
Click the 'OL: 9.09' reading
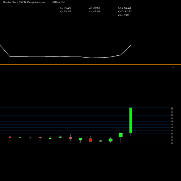pyautogui.click(x=124, y=15)
